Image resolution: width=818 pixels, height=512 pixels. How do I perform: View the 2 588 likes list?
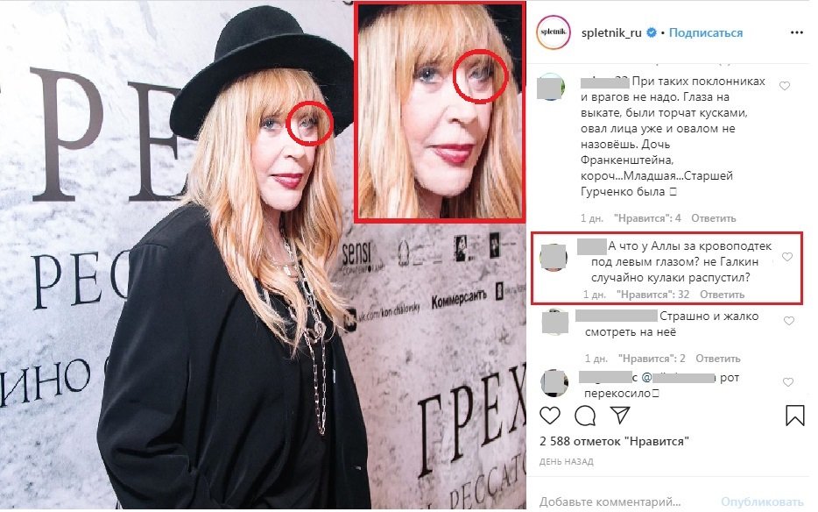point(615,442)
